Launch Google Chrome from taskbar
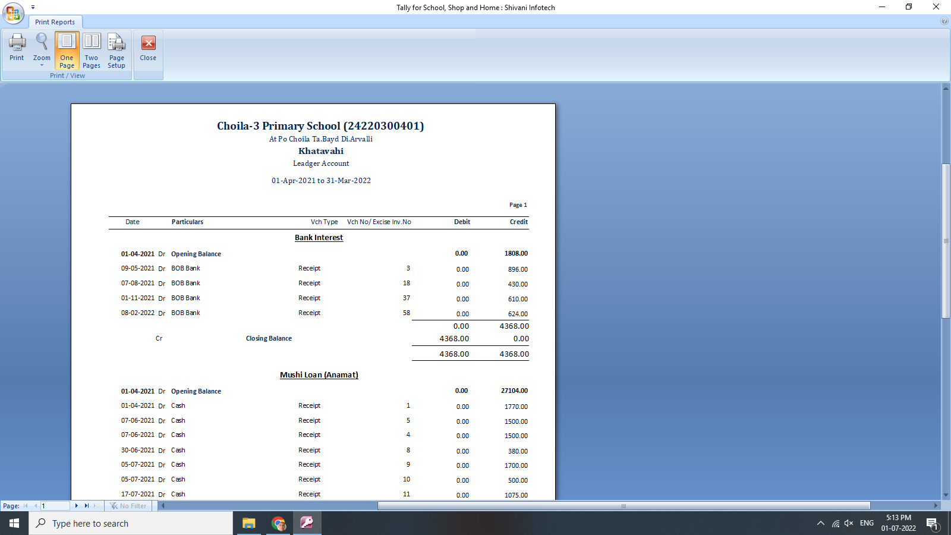Image resolution: width=951 pixels, height=535 pixels. pos(278,523)
